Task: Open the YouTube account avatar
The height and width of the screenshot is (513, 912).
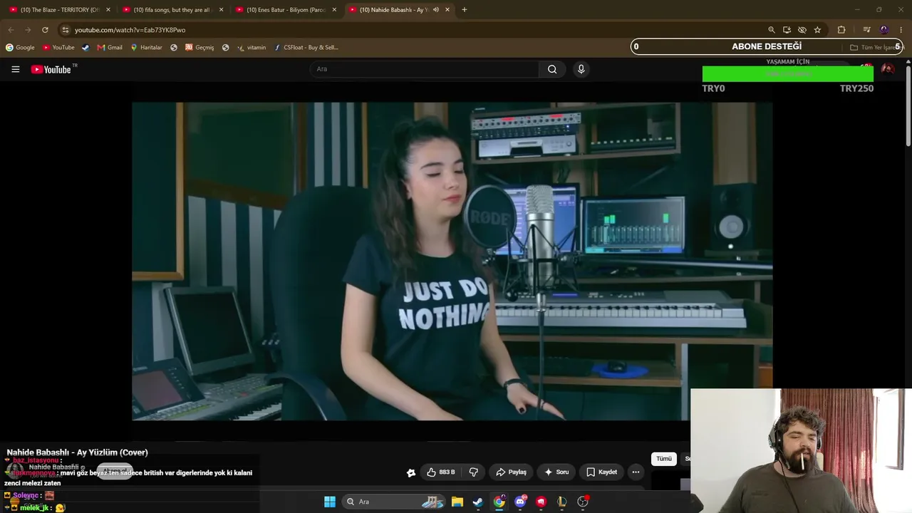Action: click(887, 69)
